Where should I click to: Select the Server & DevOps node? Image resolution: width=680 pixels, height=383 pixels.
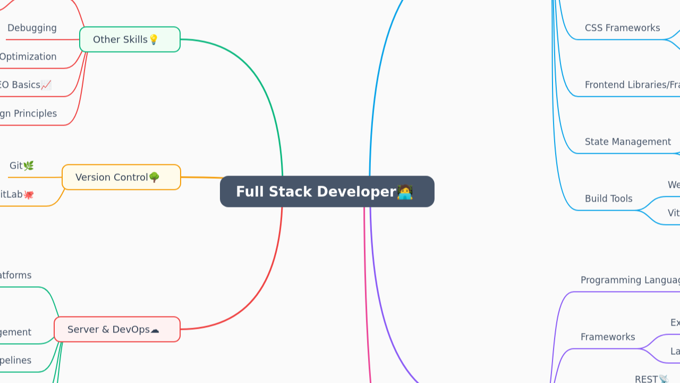tap(117, 329)
